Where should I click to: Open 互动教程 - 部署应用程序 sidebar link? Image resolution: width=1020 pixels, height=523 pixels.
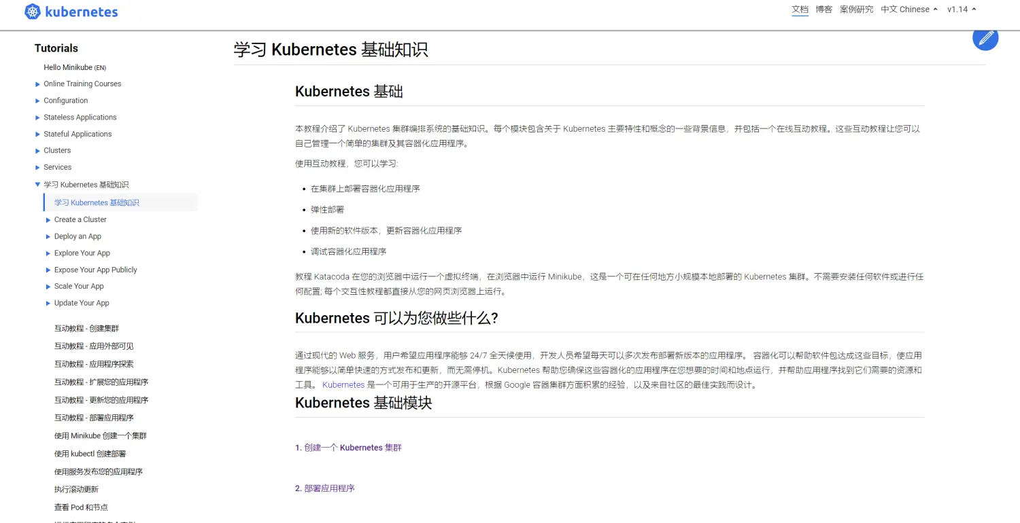coord(94,418)
